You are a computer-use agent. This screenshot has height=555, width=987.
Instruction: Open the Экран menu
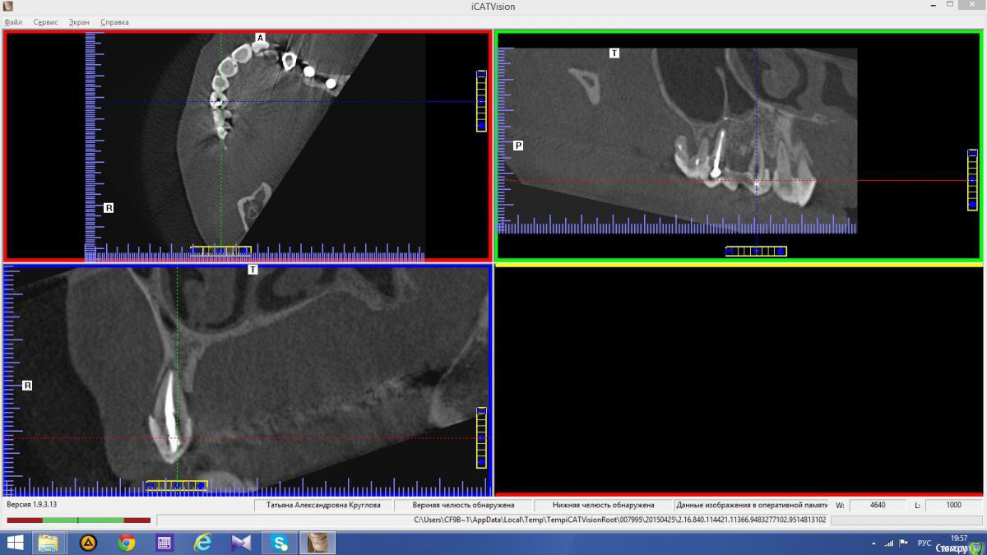pyautogui.click(x=79, y=22)
